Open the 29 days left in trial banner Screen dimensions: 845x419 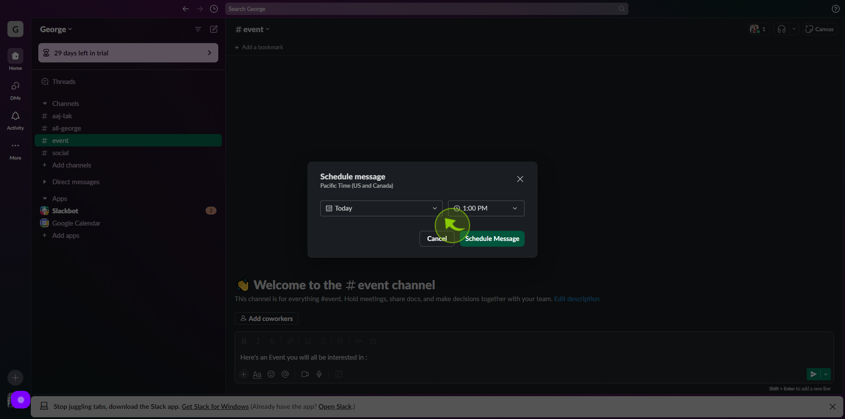tap(128, 53)
